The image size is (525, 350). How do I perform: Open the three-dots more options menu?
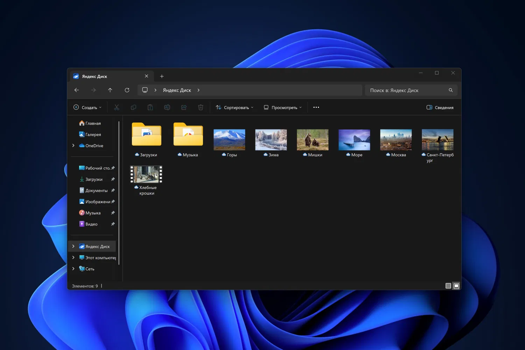click(x=316, y=107)
